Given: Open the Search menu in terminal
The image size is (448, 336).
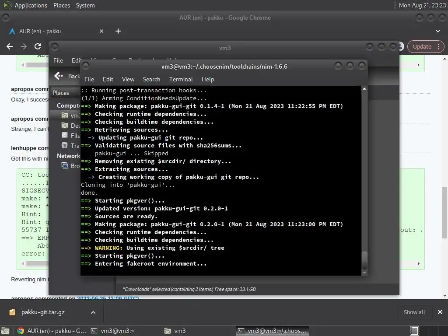Looking at the screenshot, I should tap(151, 80).
